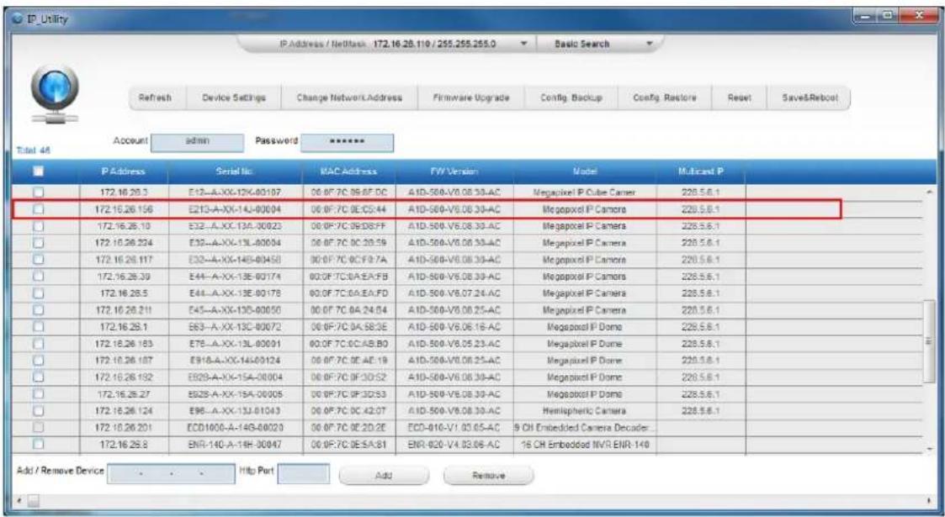Image resolution: width=945 pixels, height=517 pixels.
Task: Check the box for E32--A-XX-13A-00023 row
Action: point(39,226)
